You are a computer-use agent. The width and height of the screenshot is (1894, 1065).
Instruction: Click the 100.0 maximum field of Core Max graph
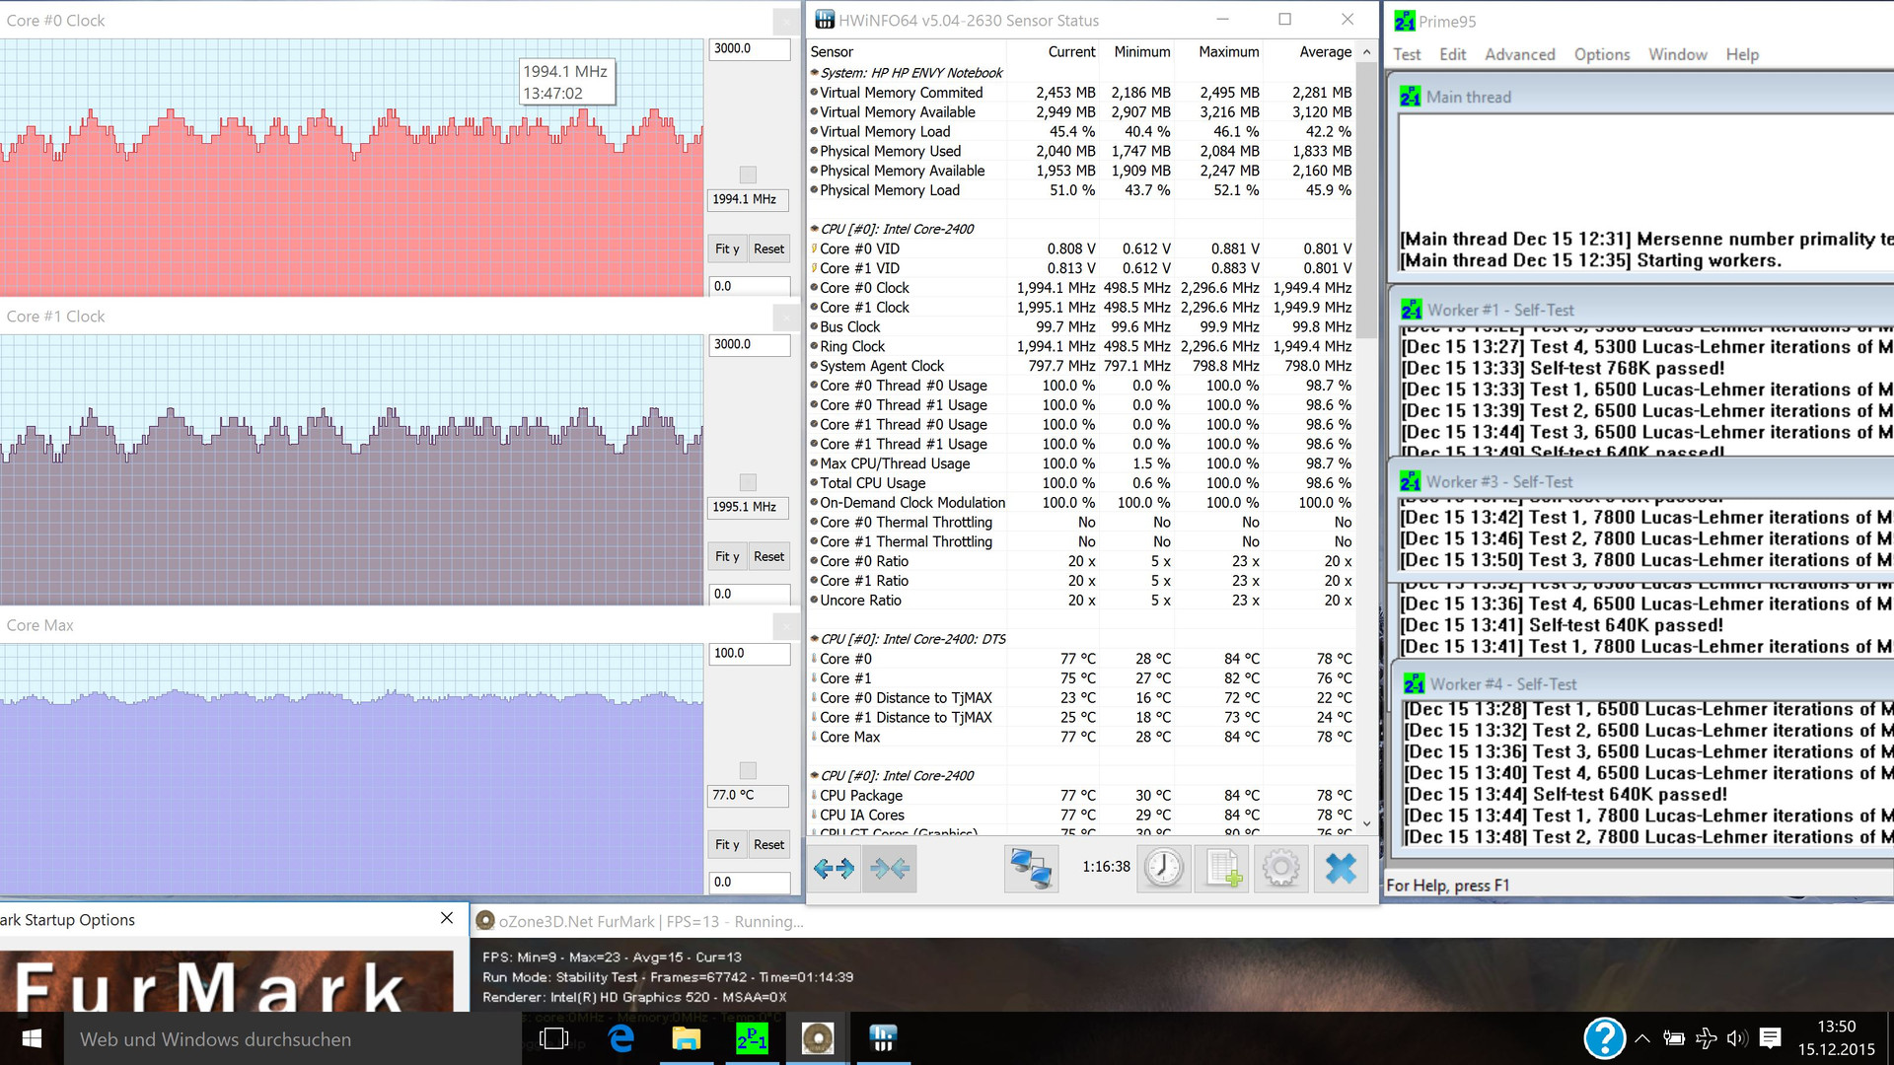(749, 653)
